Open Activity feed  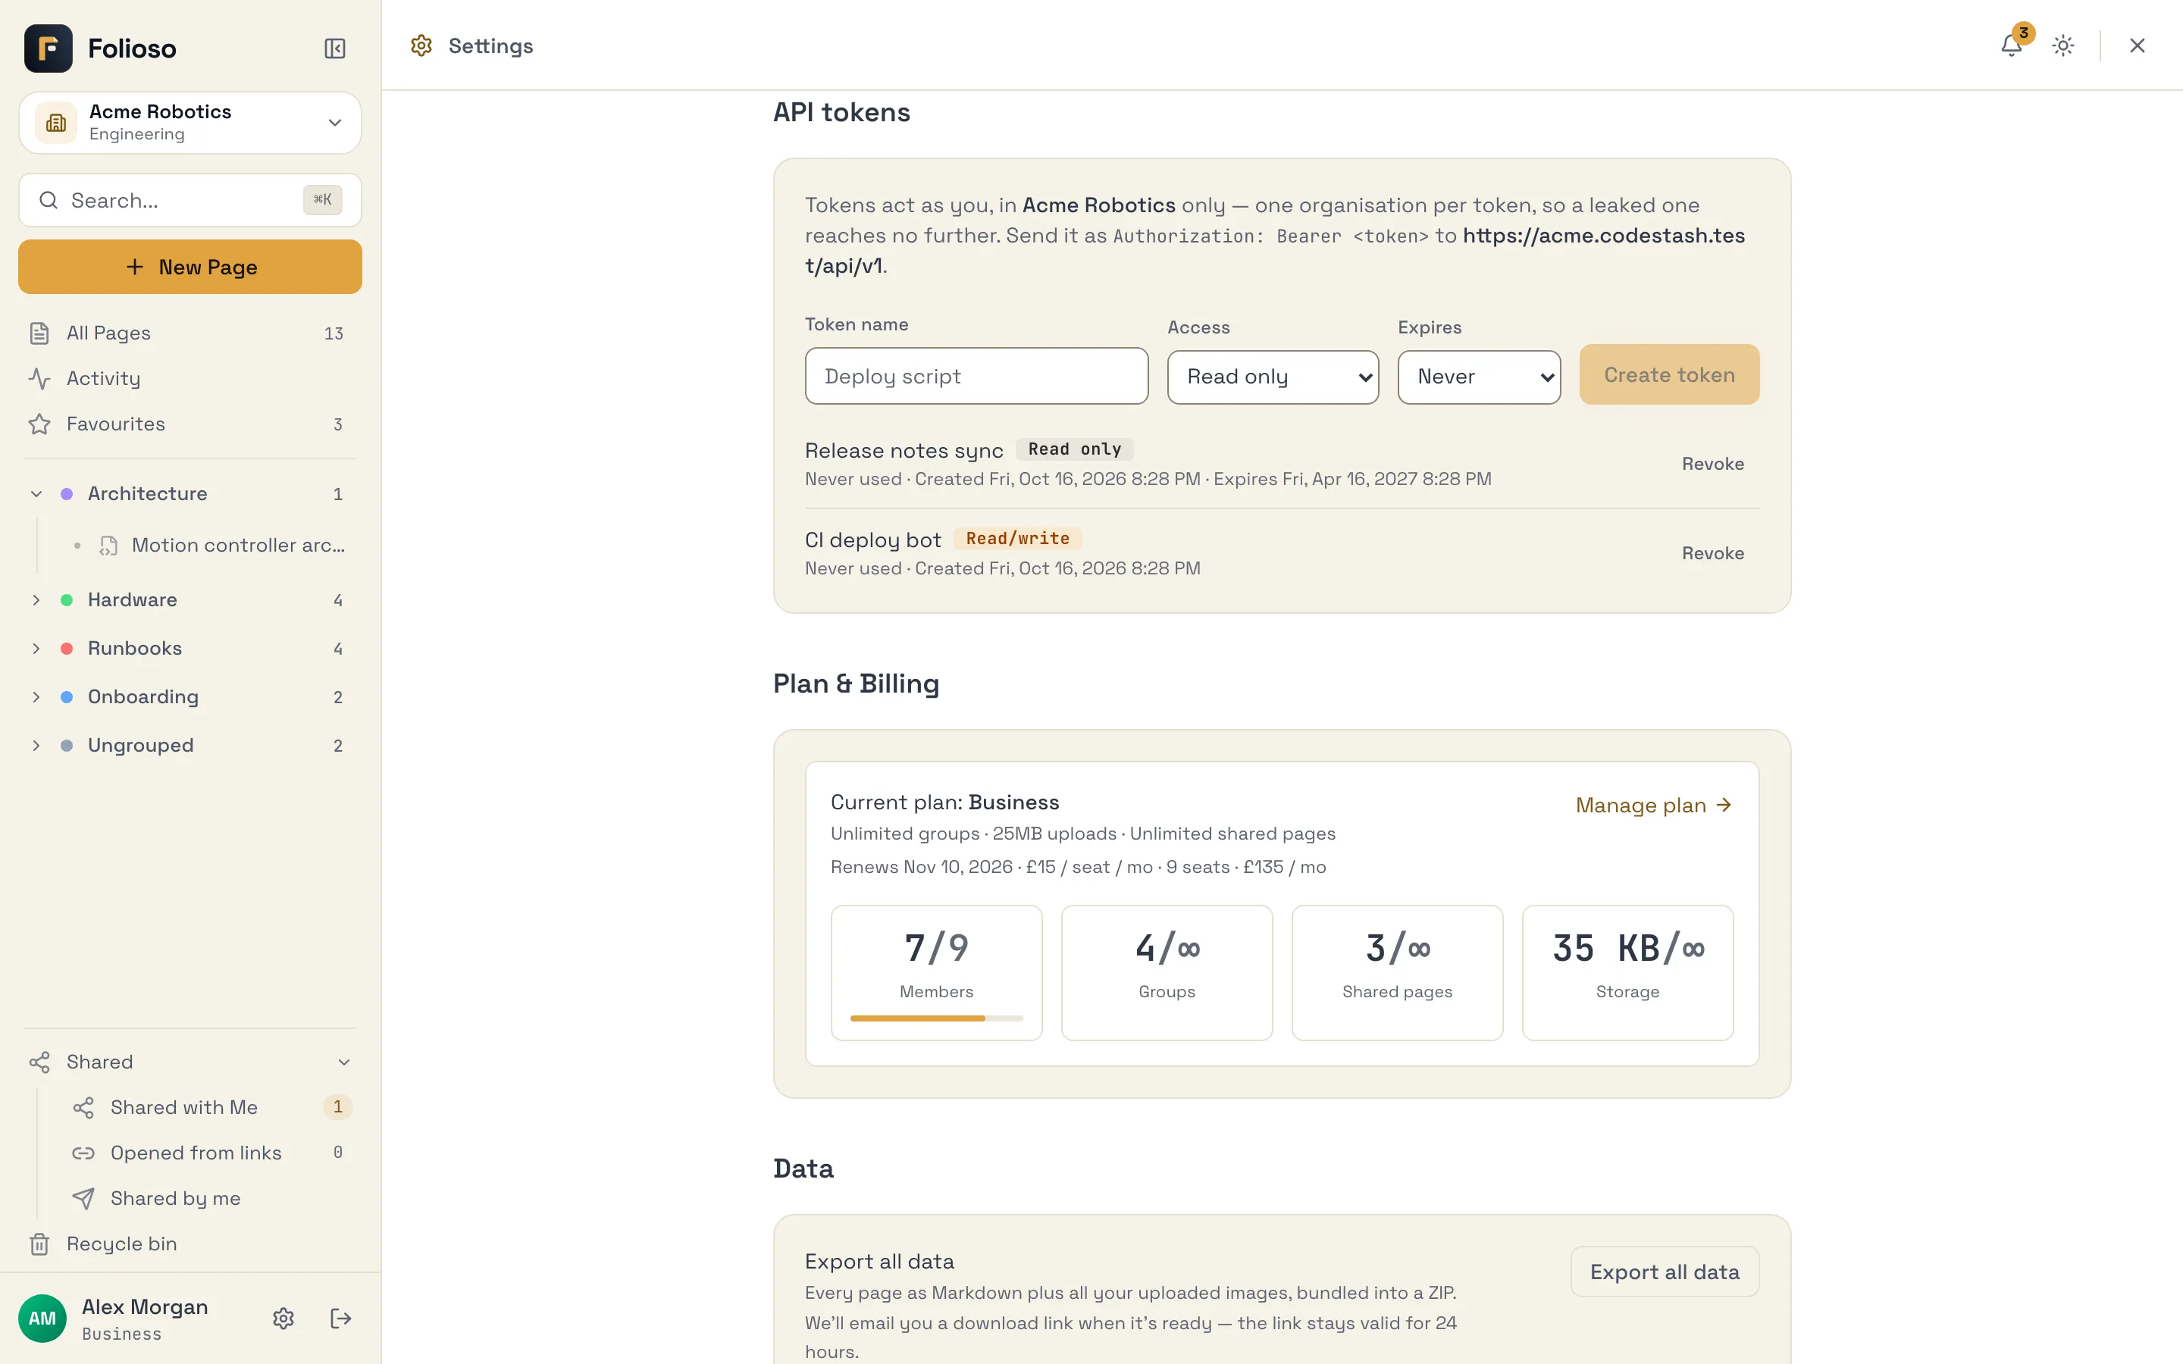point(189,378)
